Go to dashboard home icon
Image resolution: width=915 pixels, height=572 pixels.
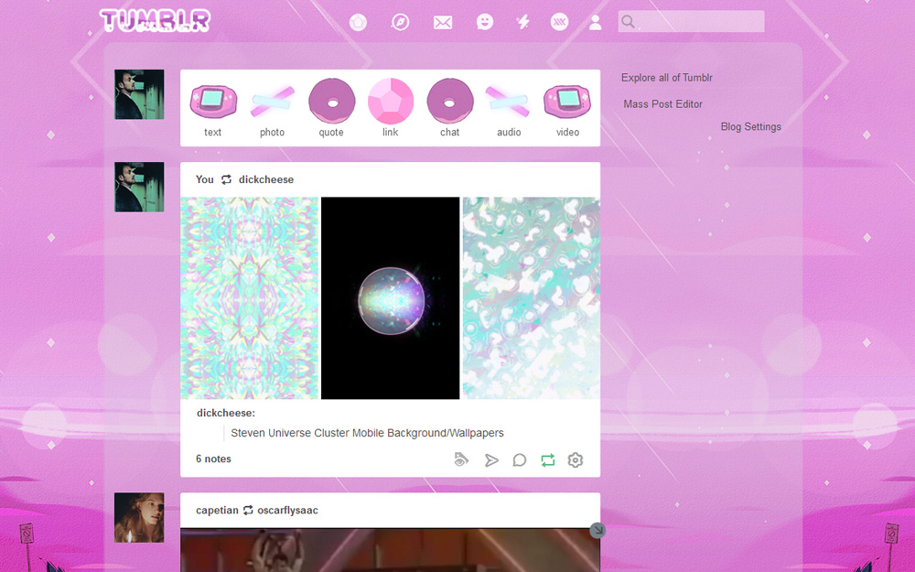pos(358,22)
